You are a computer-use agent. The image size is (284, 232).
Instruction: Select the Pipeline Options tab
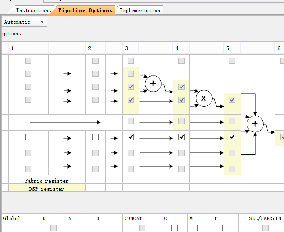pyautogui.click(x=85, y=10)
